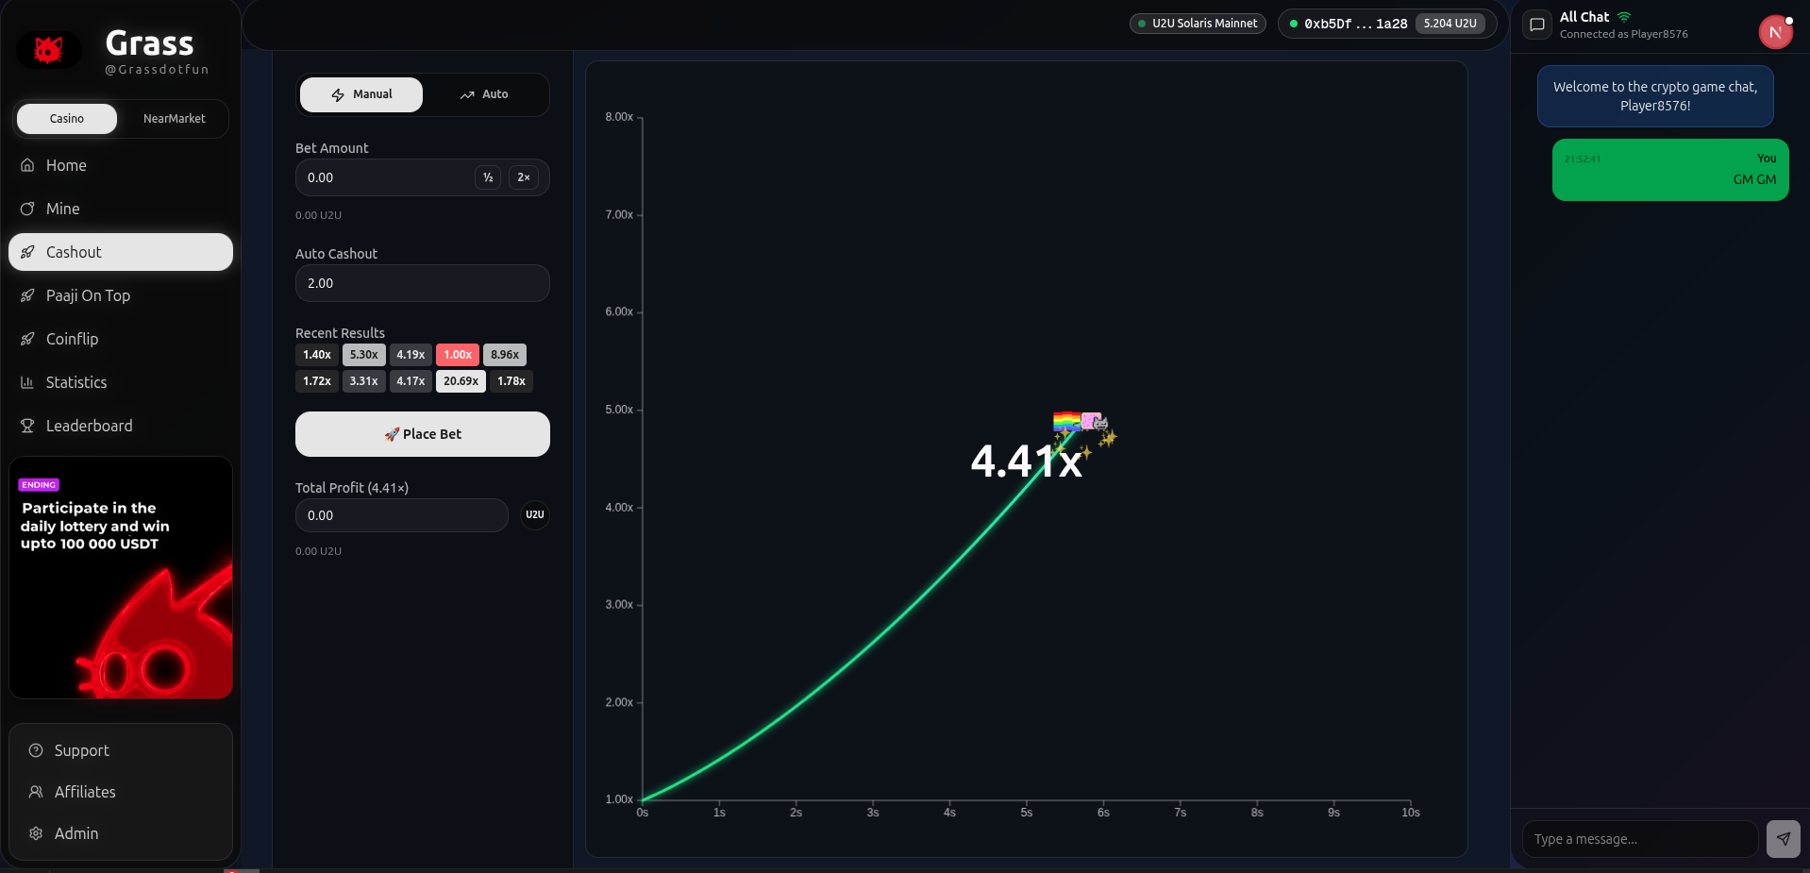Switch to Auto betting mode
The height and width of the screenshot is (873, 1810).
pyautogui.click(x=484, y=94)
